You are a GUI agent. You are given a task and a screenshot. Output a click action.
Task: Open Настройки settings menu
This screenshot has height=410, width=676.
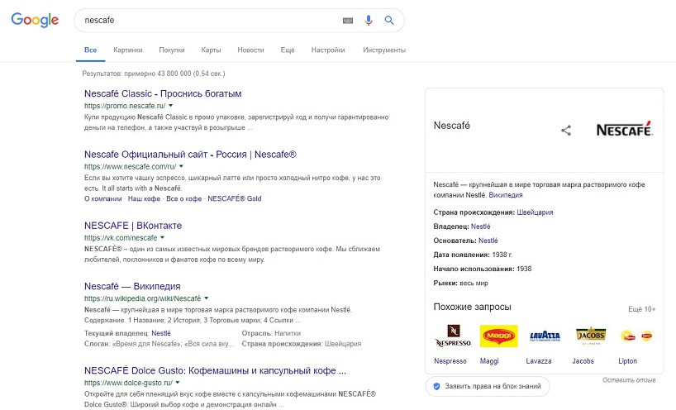coord(328,50)
